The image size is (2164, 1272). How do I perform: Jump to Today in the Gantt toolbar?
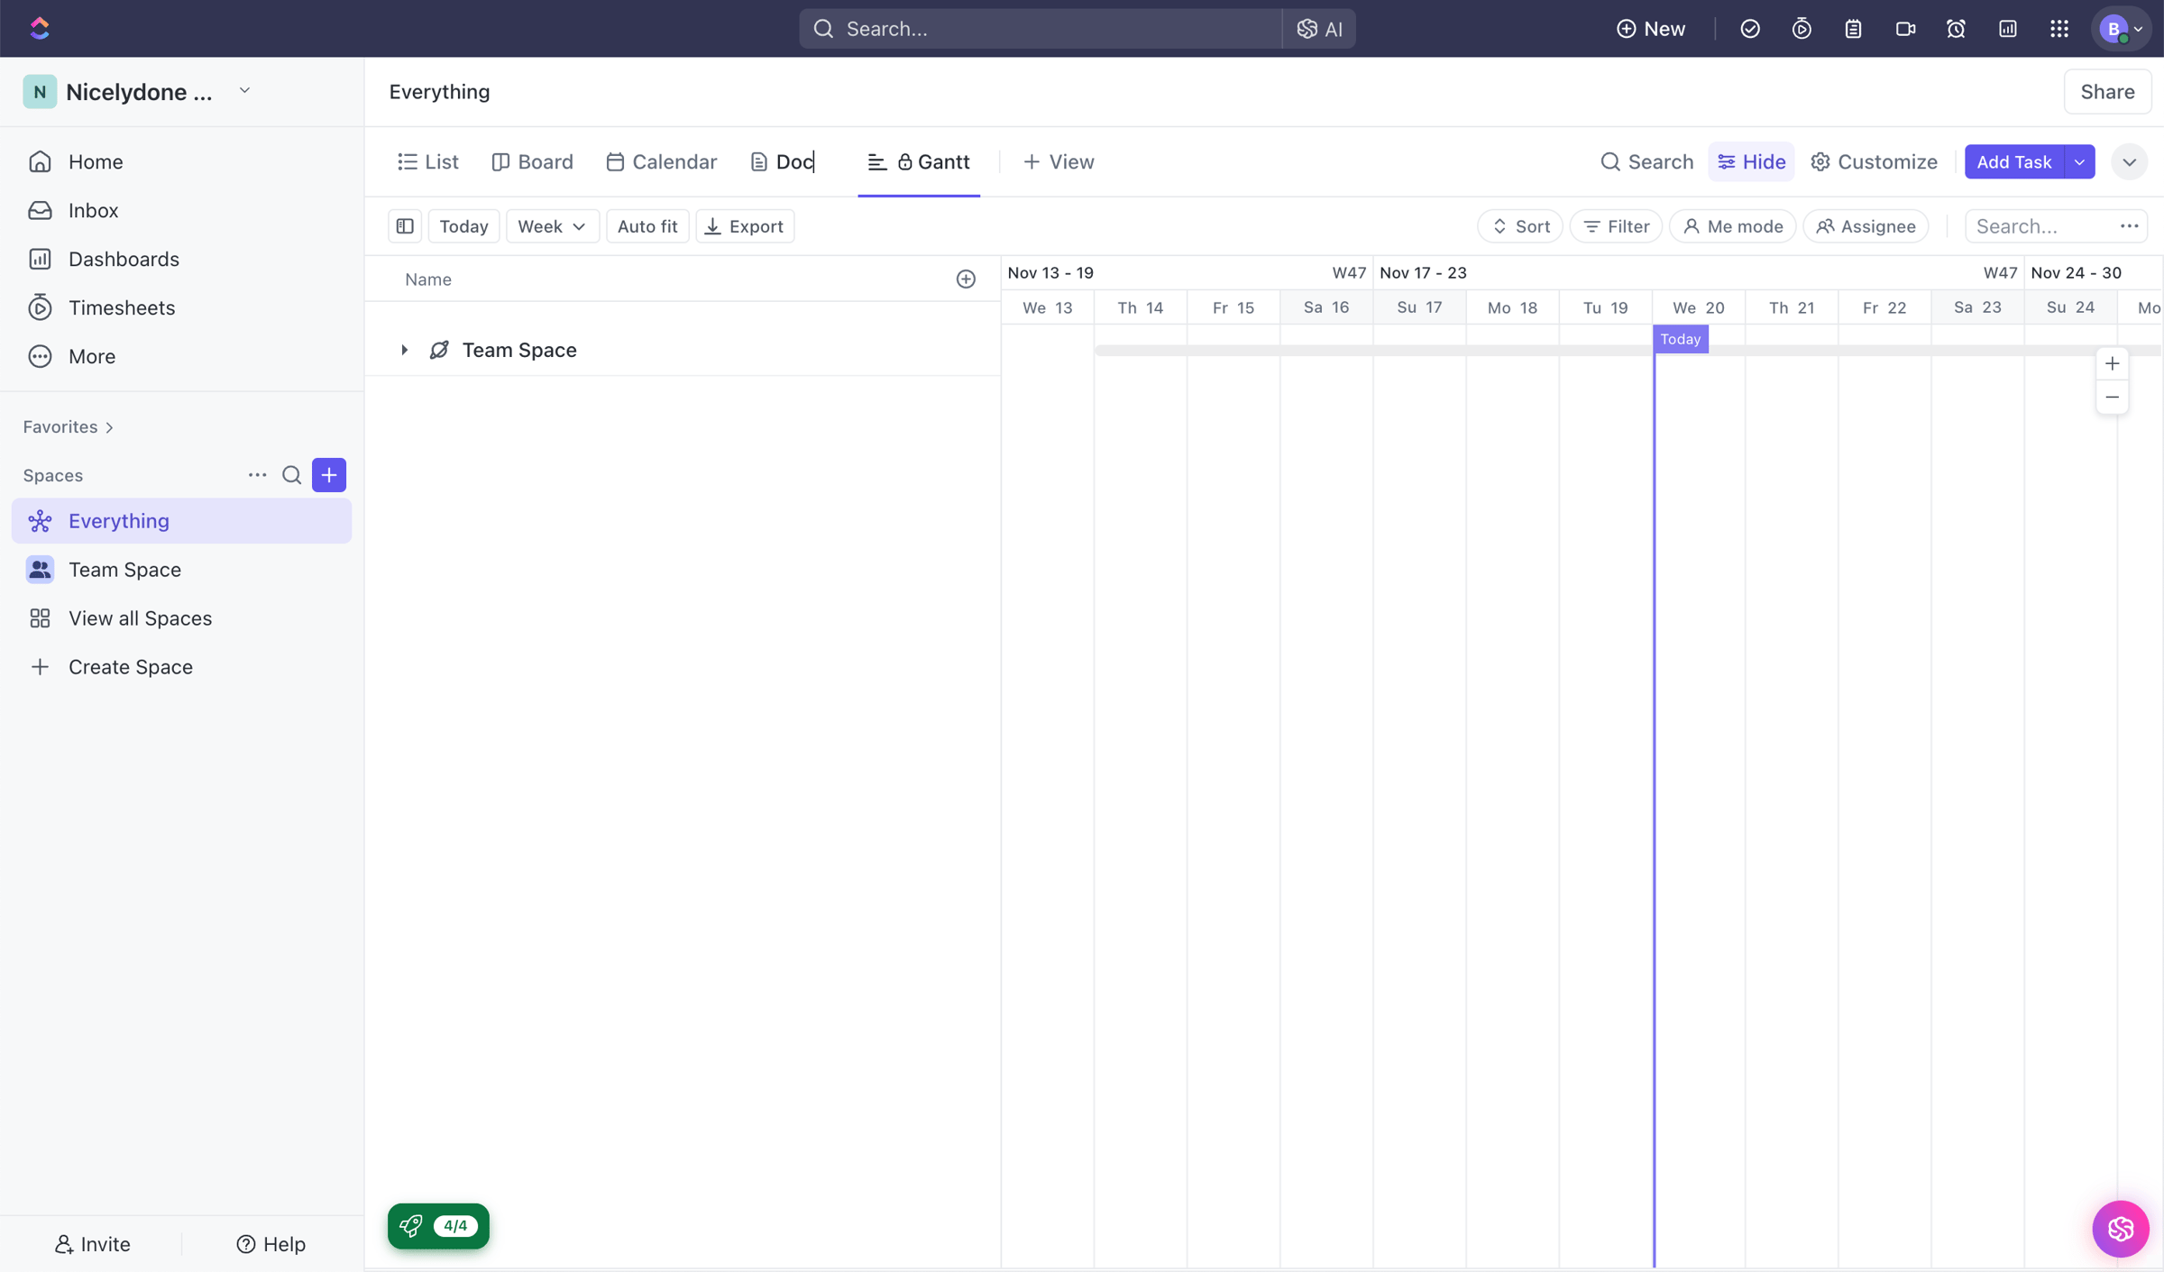click(x=463, y=226)
